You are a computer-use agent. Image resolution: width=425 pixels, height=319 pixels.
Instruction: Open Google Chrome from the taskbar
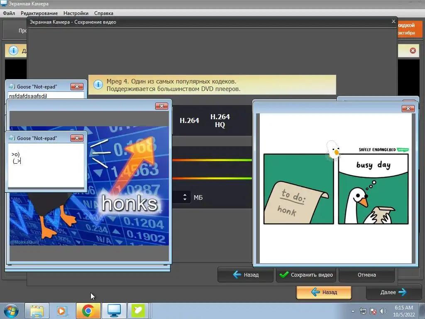point(88,311)
